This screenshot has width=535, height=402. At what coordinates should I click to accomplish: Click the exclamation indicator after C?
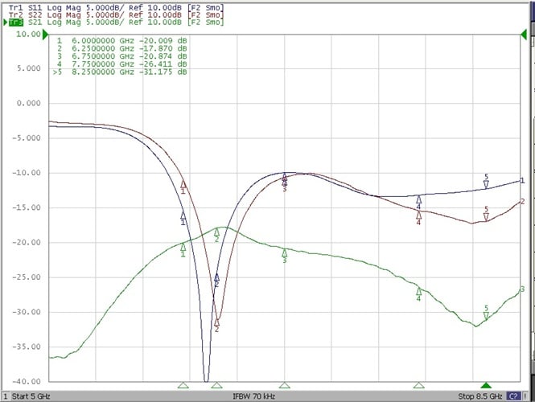(525, 396)
